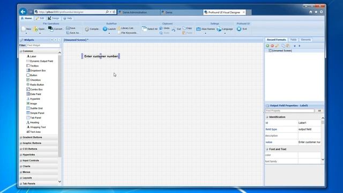Open File Keywords

(x=128, y=33)
